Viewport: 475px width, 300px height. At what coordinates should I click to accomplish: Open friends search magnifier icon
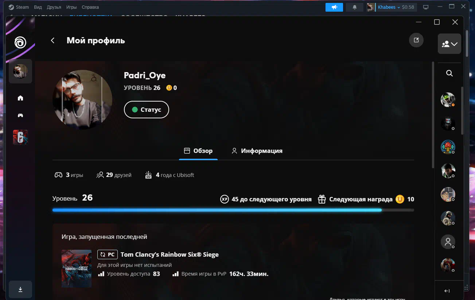449,74
